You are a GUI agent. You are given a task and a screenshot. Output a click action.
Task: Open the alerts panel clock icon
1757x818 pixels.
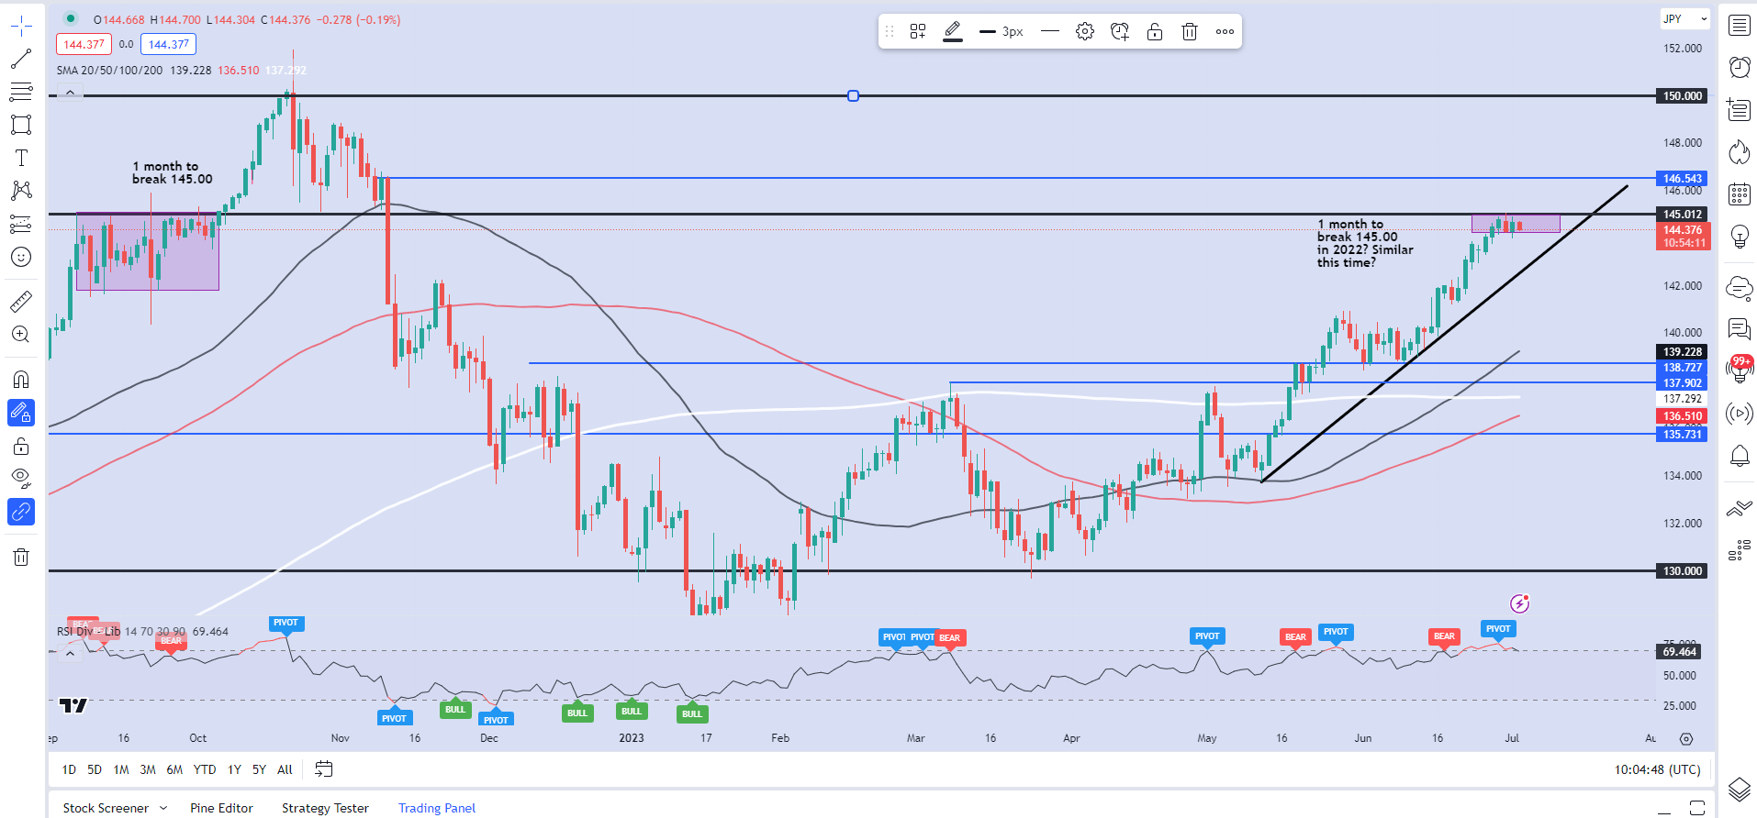click(1740, 66)
